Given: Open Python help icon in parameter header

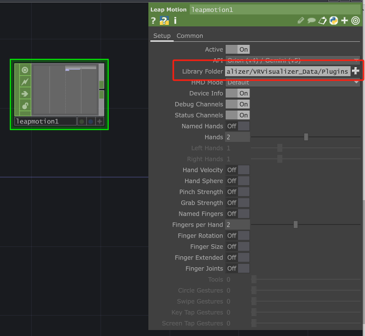Looking at the screenshot, I should click(164, 21).
